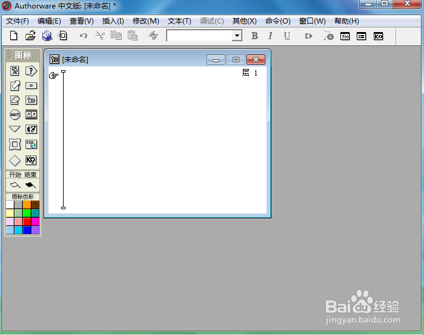Open the 修改(M) menu
The height and width of the screenshot is (335, 424).
pos(145,21)
